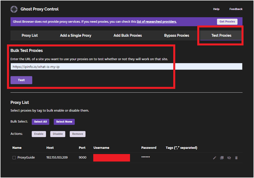Select the Bypass Proxies tab
This screenshot has width=254, height=178.
(176, 35)
